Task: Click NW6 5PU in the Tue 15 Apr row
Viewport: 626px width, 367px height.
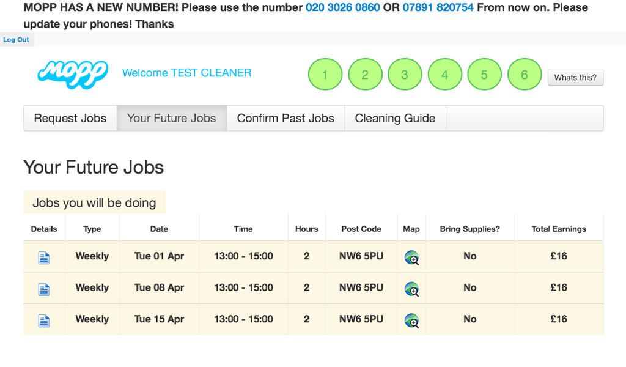Action: [361, 319]
